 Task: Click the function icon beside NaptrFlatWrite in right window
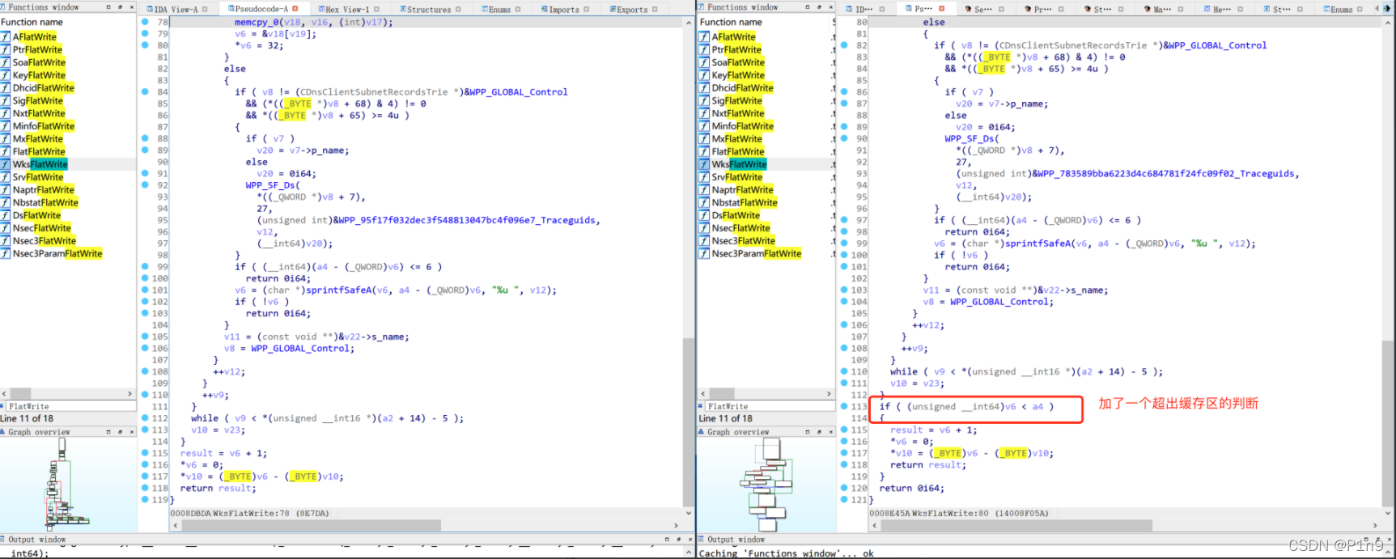[x=704, y=190]
